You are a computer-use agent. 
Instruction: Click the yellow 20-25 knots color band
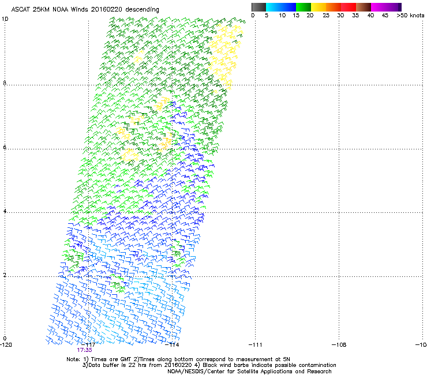point(318,7)
